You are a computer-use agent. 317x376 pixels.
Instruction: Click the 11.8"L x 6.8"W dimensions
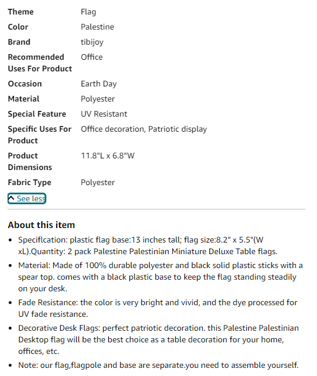coord(108,156)
